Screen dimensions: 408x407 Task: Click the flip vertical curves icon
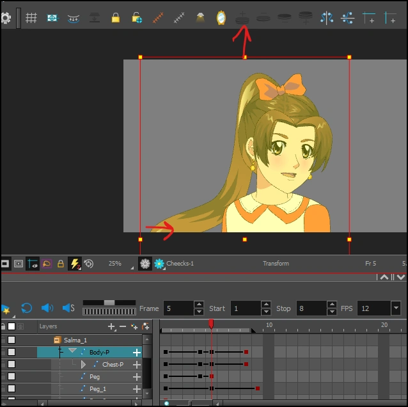pos(348,18)
